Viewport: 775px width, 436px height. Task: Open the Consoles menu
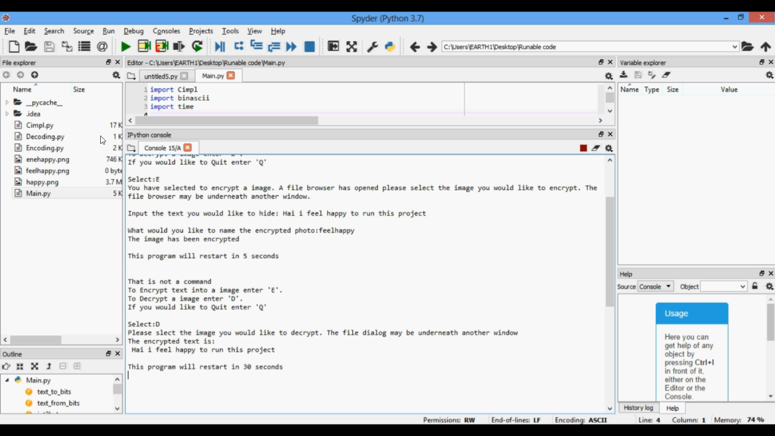tap(166, 31)
